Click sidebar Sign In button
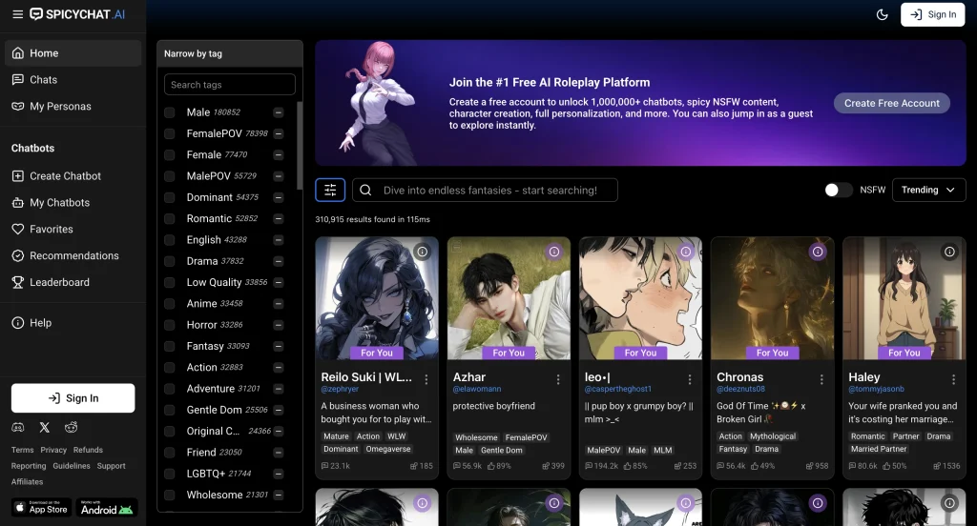The image size is (977, 526). pos(73,397)
